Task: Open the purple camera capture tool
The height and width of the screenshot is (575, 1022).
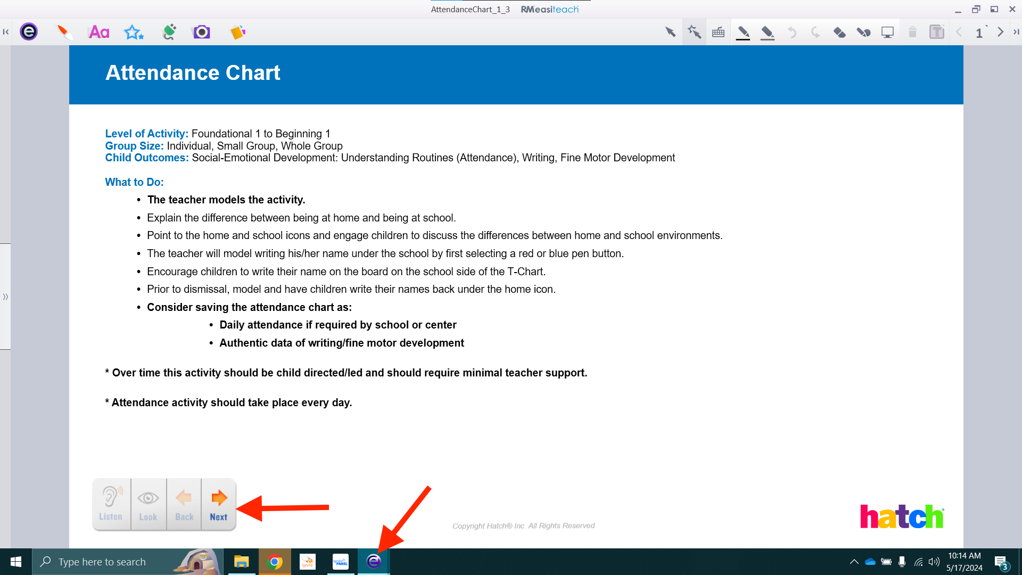Action: coord(201,32)
